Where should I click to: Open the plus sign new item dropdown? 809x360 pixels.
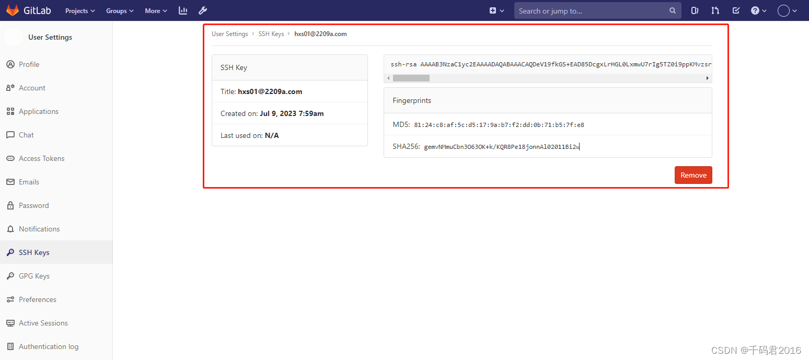pyautogui.click(x=495, y=10)
